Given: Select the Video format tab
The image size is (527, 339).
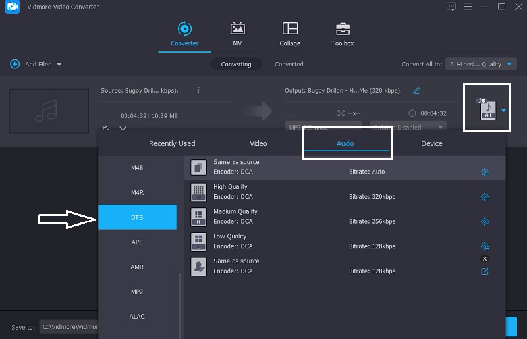Looking at the screenshot, I should pos(258,143).
